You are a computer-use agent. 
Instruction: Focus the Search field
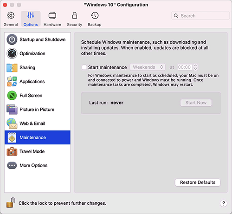coord(200,16)
